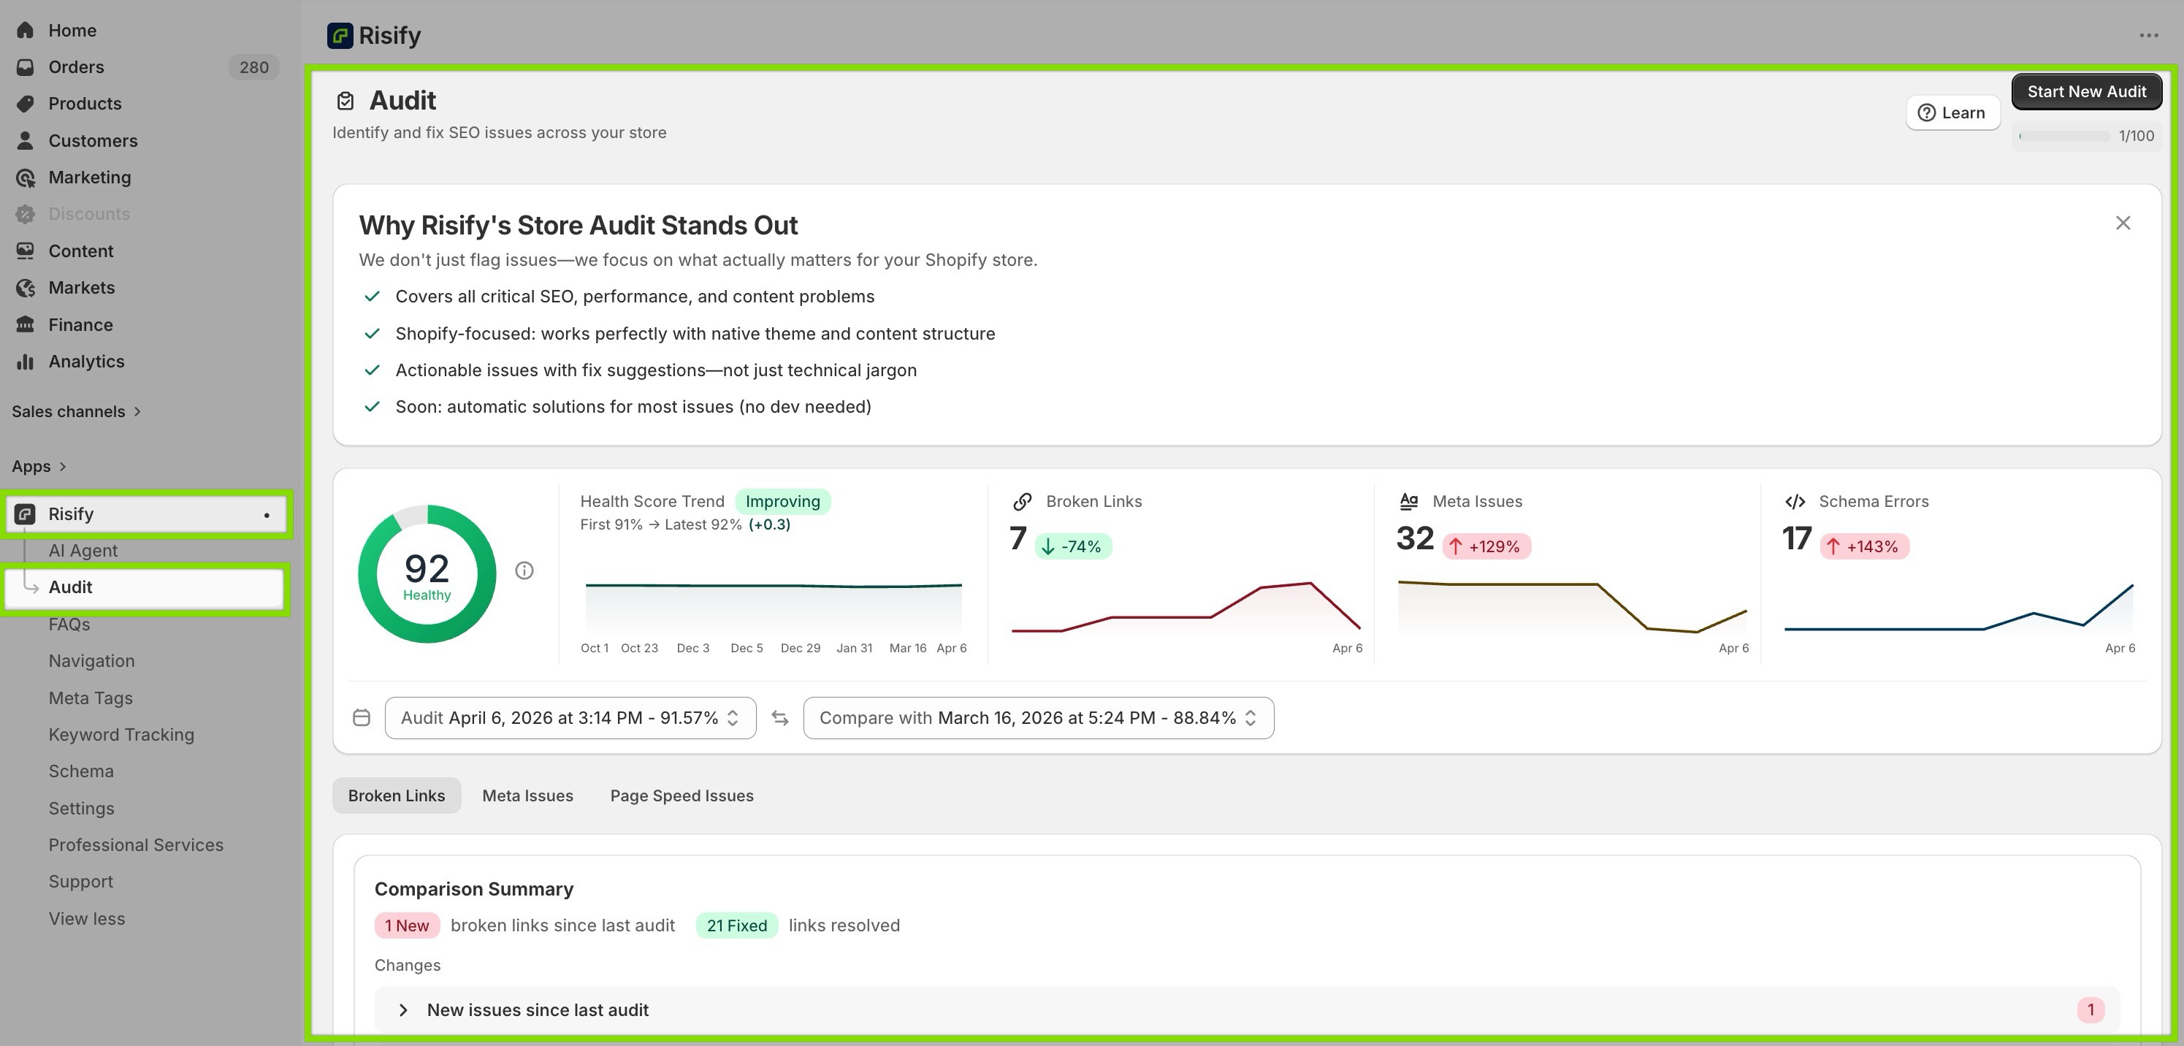Click the Meta Issues text icon
The image size is (2184, 1046).
coord(1408,501)
